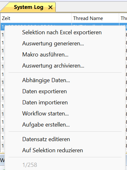
Task: Select Makro ausführen... from context menu
Action: coord(65,55)
